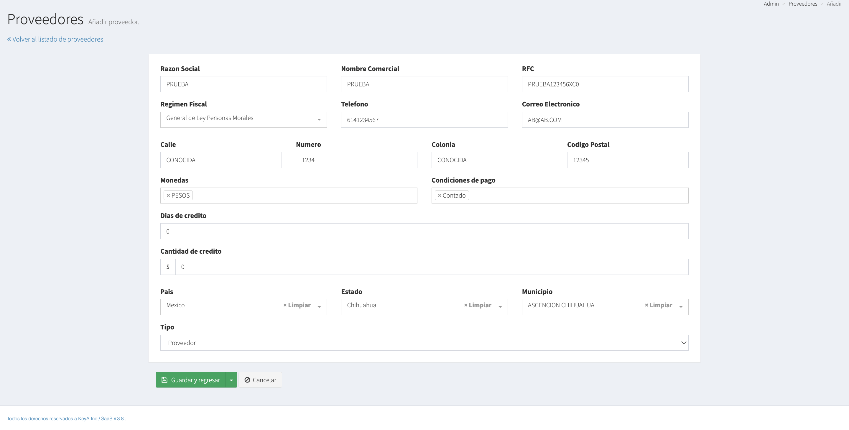Expand the Tipo Proveedor select
This screenshot has width=849, height=430.
(424, 343)
